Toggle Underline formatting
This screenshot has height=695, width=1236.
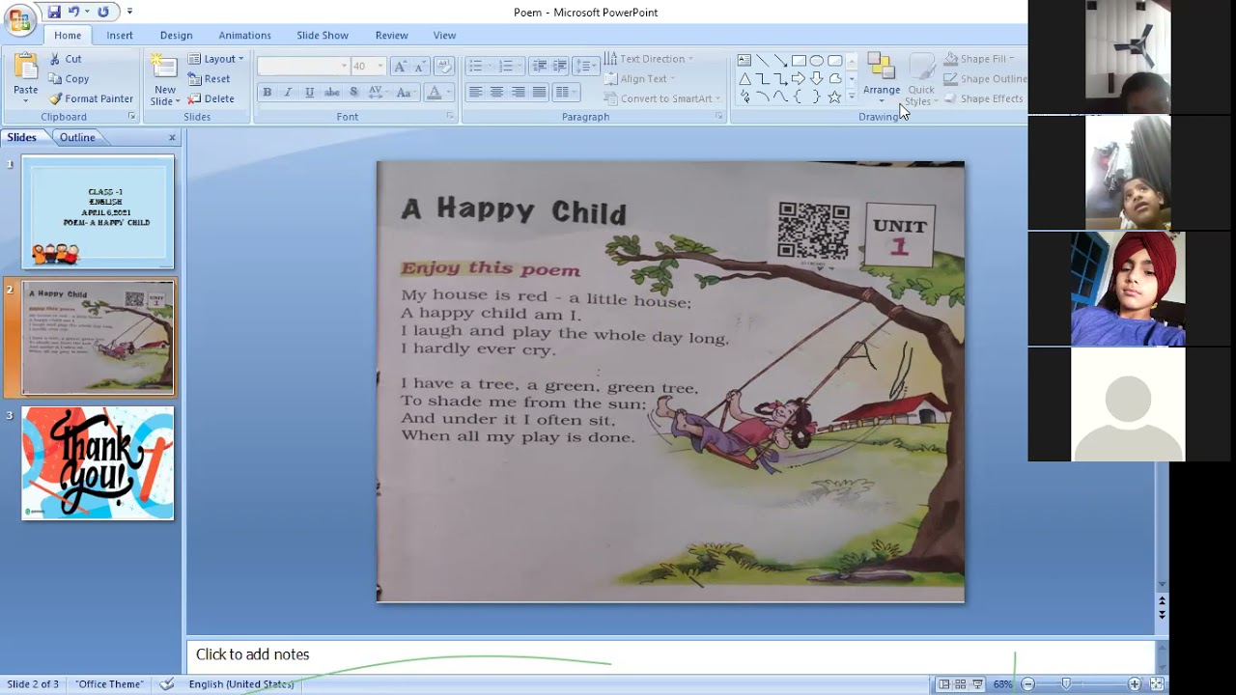coord(309,93)
